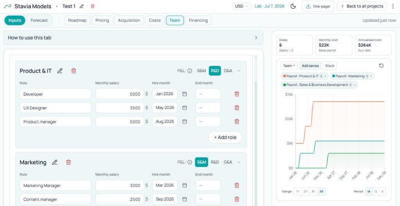The height and width of the screenshot is (206, 400).
Task: Select the Team tab
Action: pyautogui.click(x=175, y=20)
